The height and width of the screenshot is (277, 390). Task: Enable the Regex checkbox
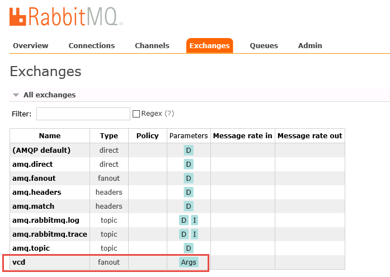[136, 114]
